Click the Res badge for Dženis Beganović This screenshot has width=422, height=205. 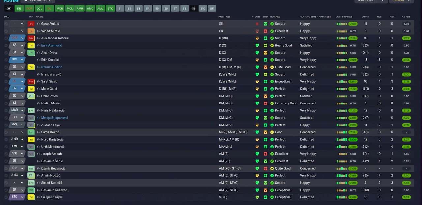(x=31, y=168)
